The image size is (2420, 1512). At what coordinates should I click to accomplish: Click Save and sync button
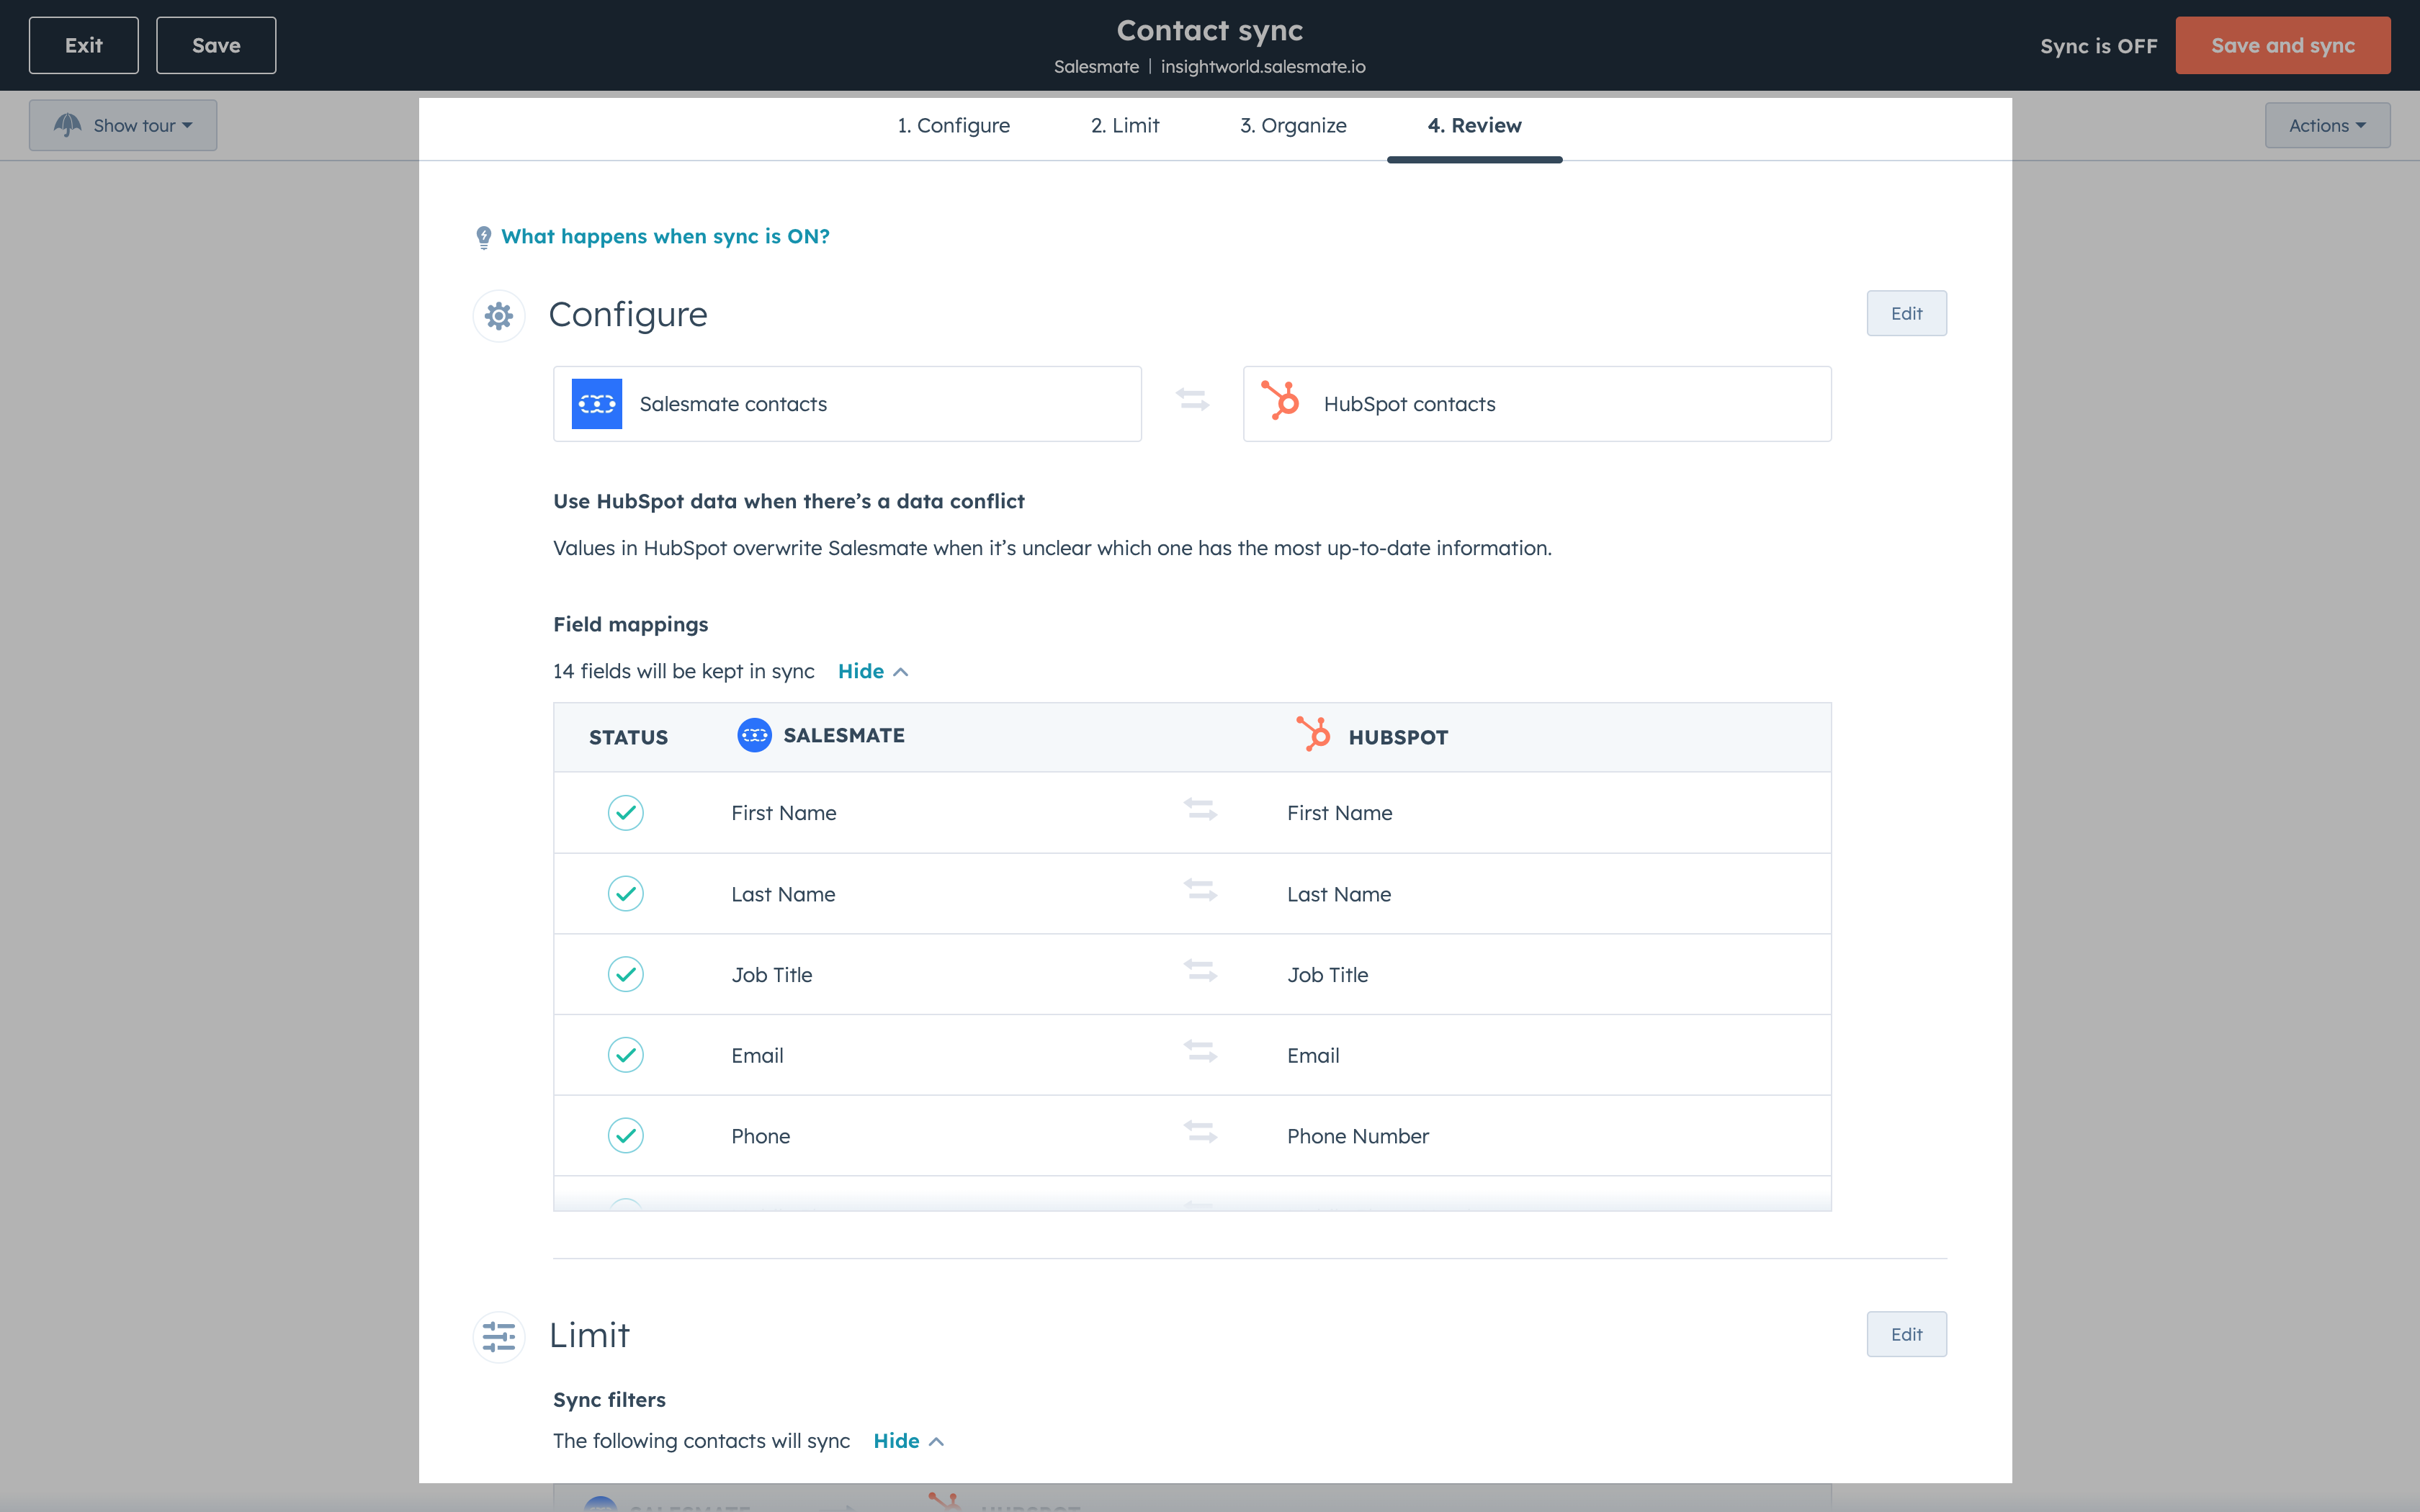point(2283,45)
